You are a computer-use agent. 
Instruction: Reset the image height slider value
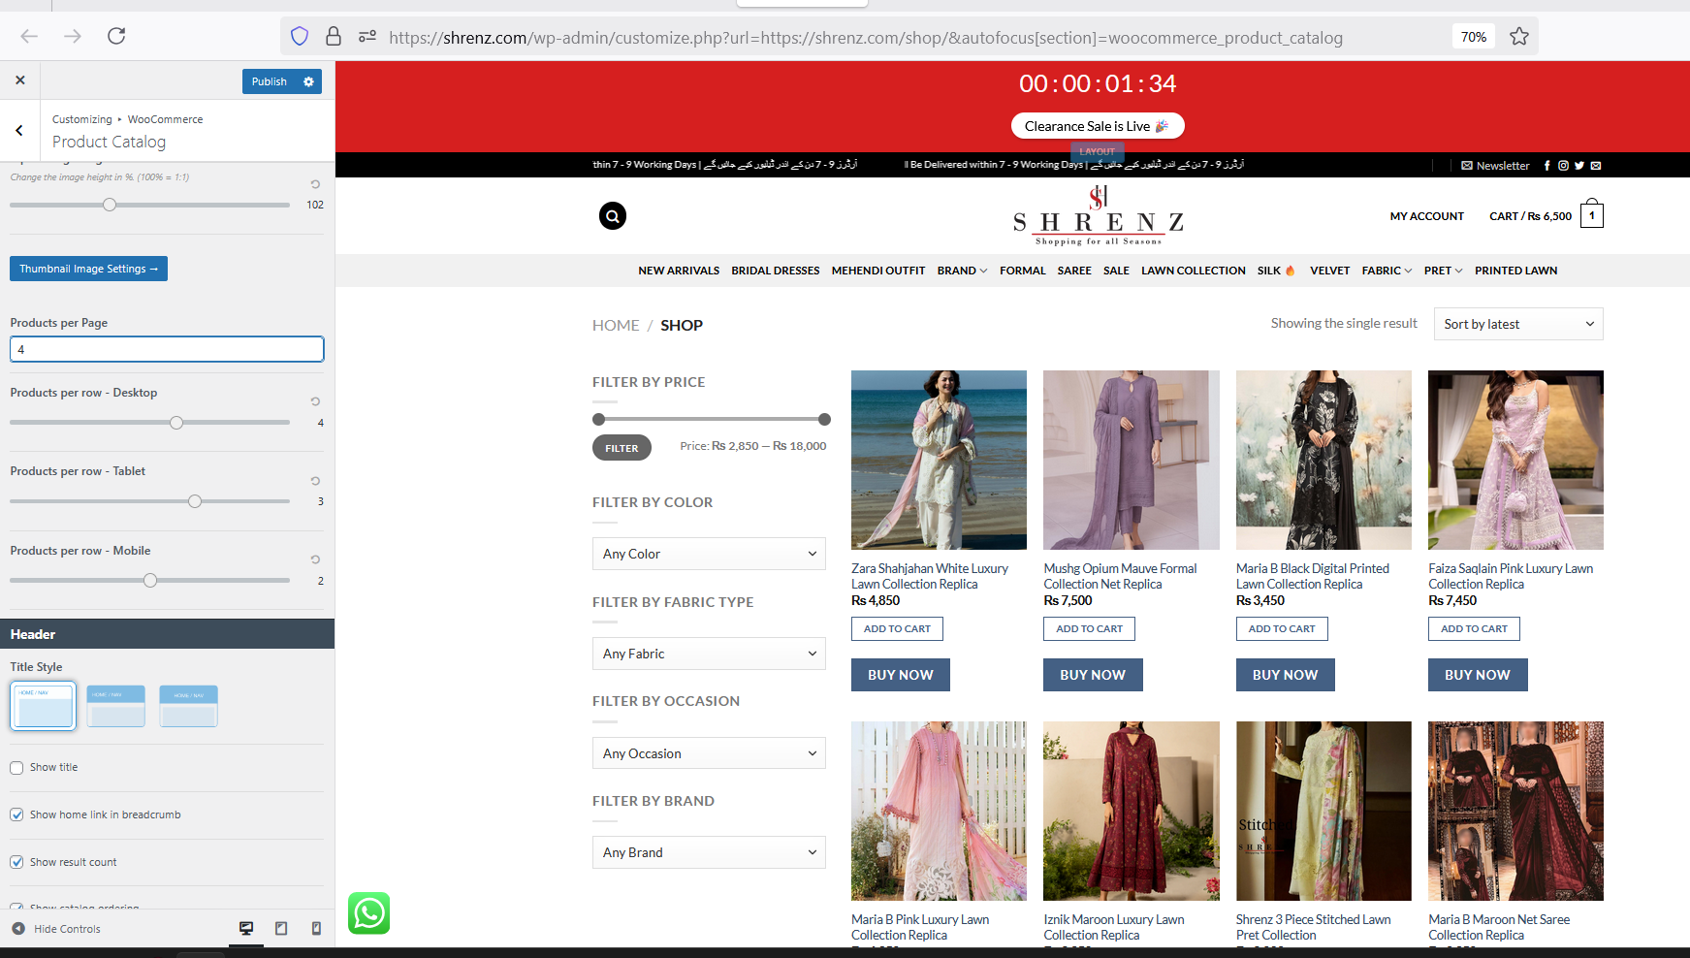tap(315, 183)
